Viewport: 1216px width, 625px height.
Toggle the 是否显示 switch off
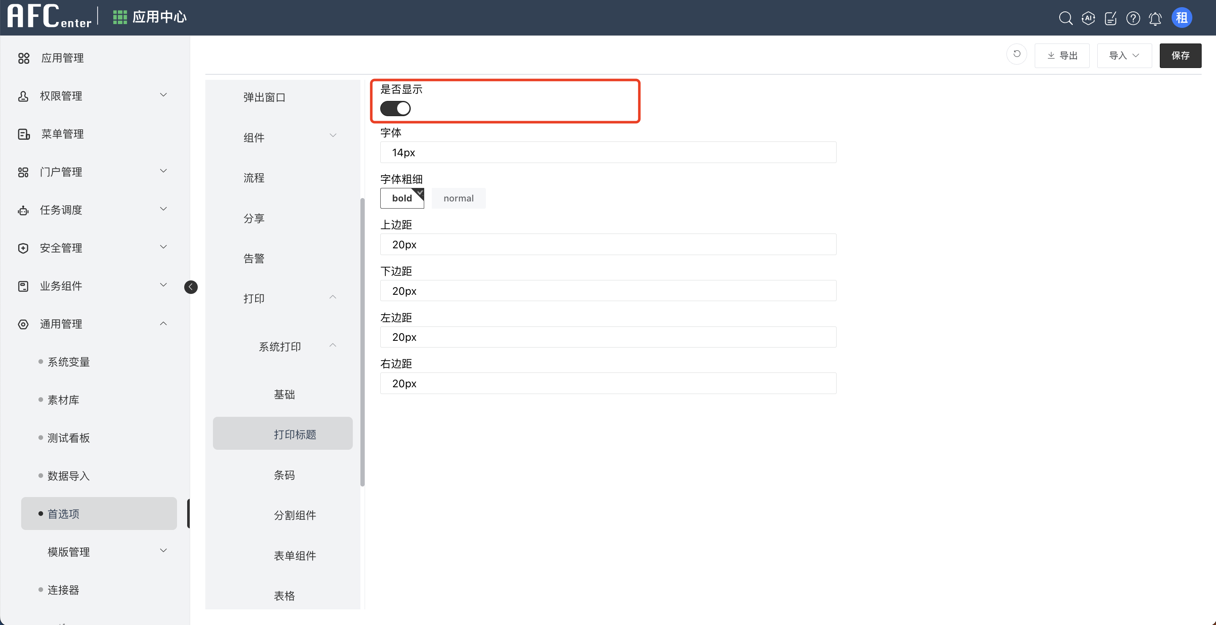pyautogui.click(x=395, y=109)
